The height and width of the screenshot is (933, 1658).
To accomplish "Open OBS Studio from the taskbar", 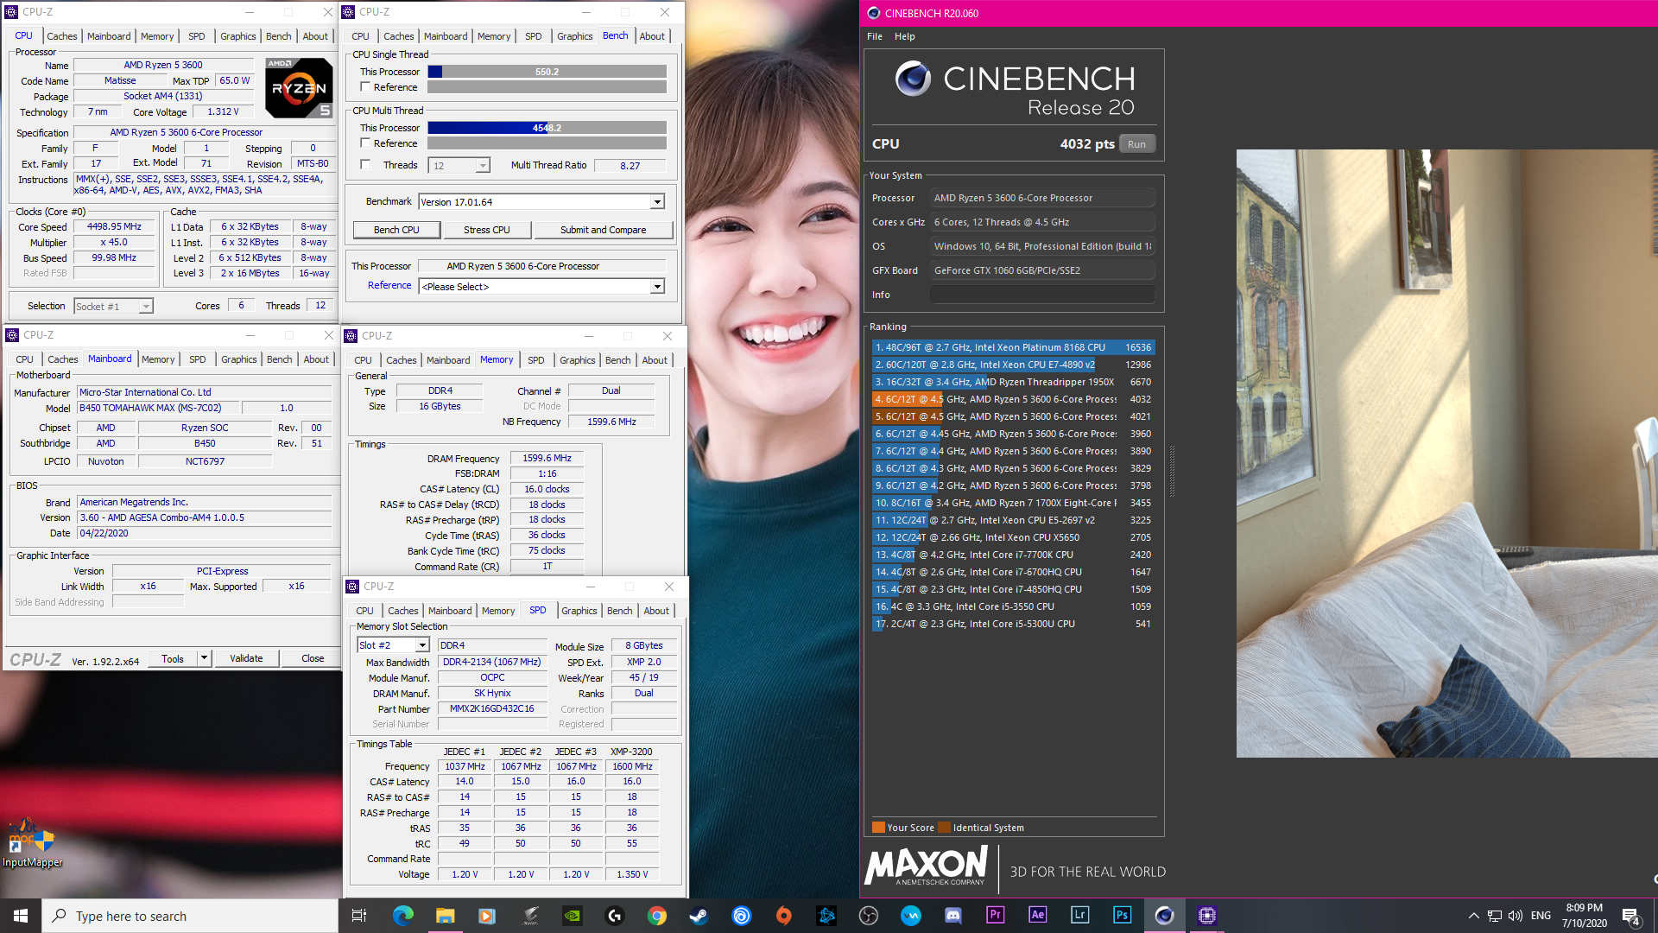I will click(x=869, y=916).
